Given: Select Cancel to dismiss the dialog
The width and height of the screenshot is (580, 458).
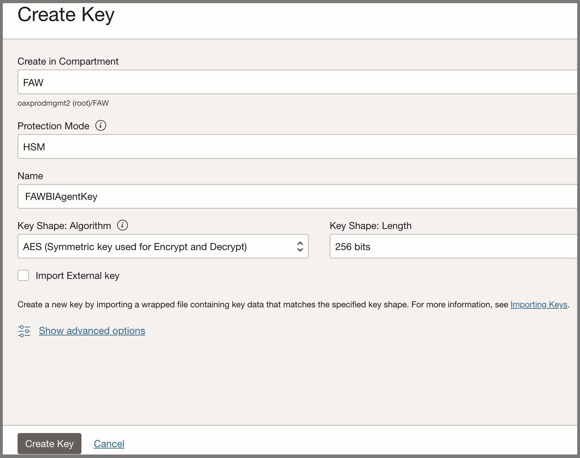Looking at the screenshot, I should pyautogui.click(x=109, y=444).
